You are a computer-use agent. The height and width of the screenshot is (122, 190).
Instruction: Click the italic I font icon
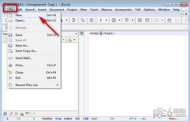101,20
